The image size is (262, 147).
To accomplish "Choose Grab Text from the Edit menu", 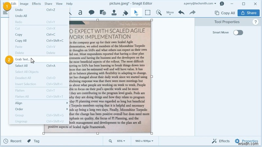I will (39, 59).
